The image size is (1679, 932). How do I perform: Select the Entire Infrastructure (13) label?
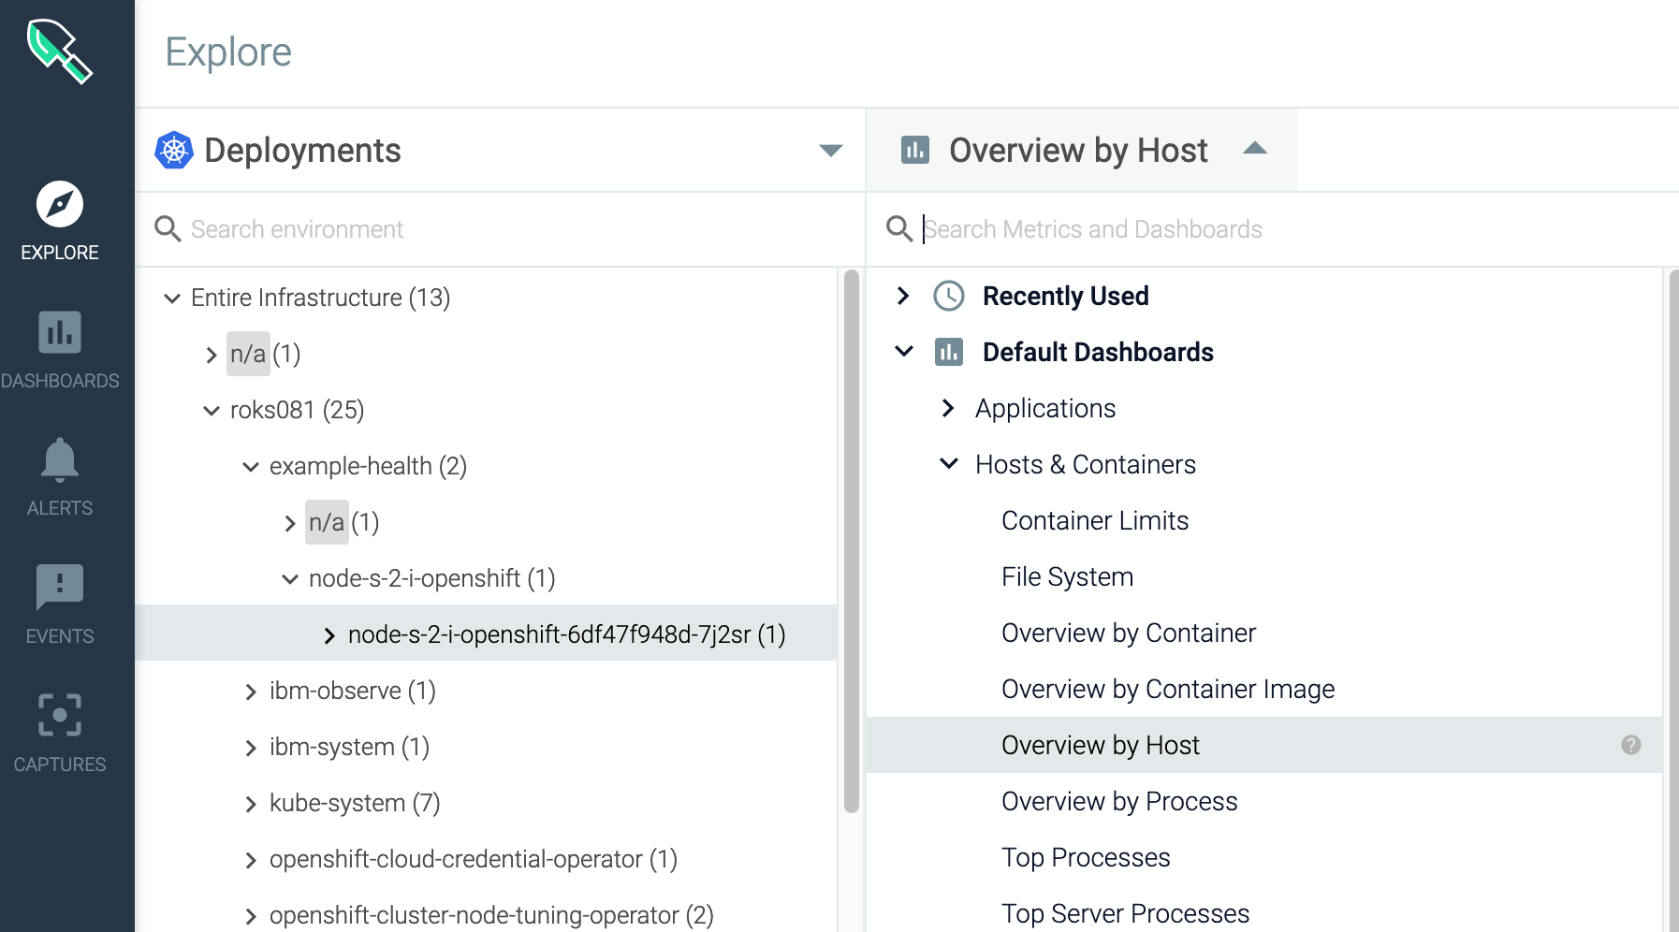[x=320, y=298]
